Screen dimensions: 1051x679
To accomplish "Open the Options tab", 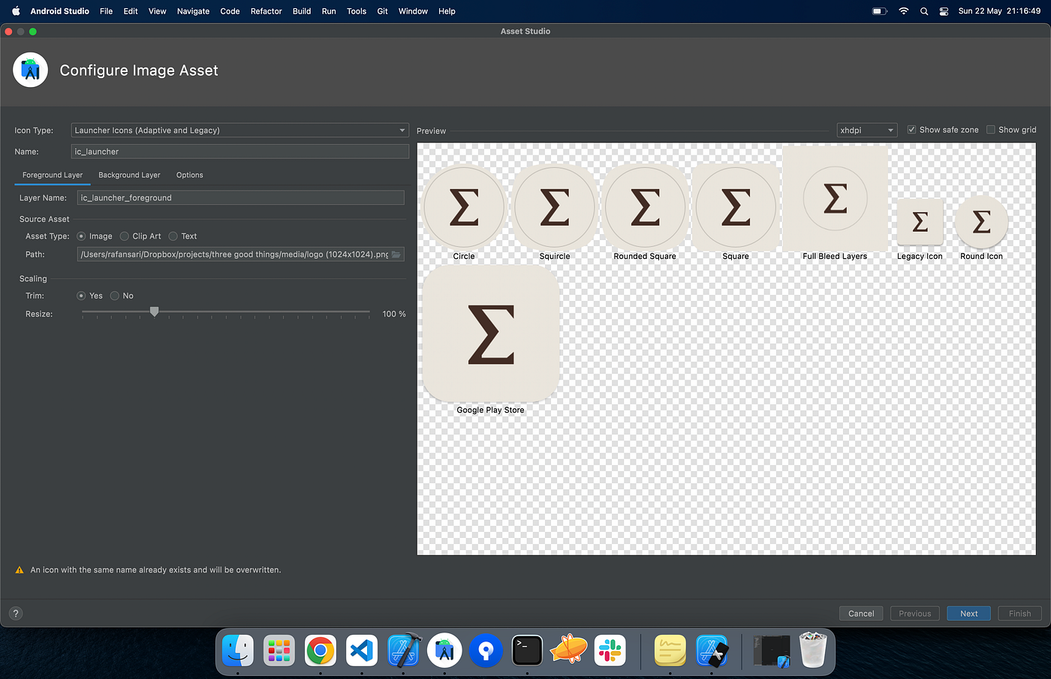I will pyautogui.click(x=189, y=175).
